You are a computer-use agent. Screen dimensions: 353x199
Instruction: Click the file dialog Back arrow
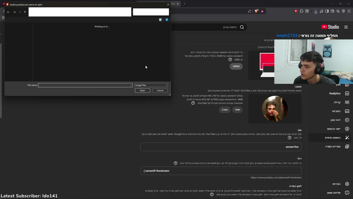8,12
